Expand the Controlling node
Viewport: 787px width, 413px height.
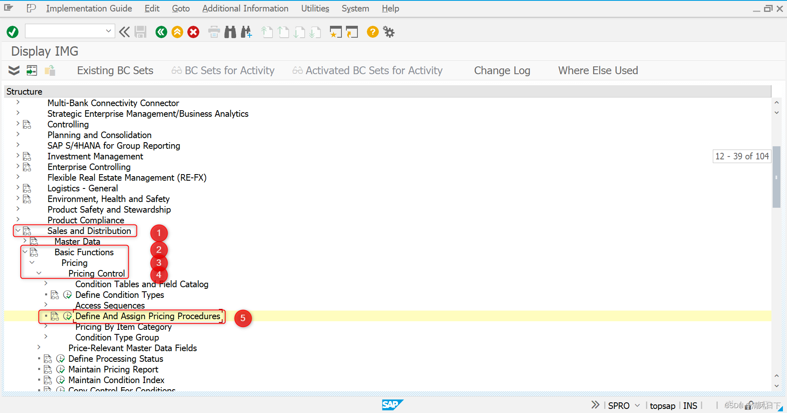click(x=18, y=123)
